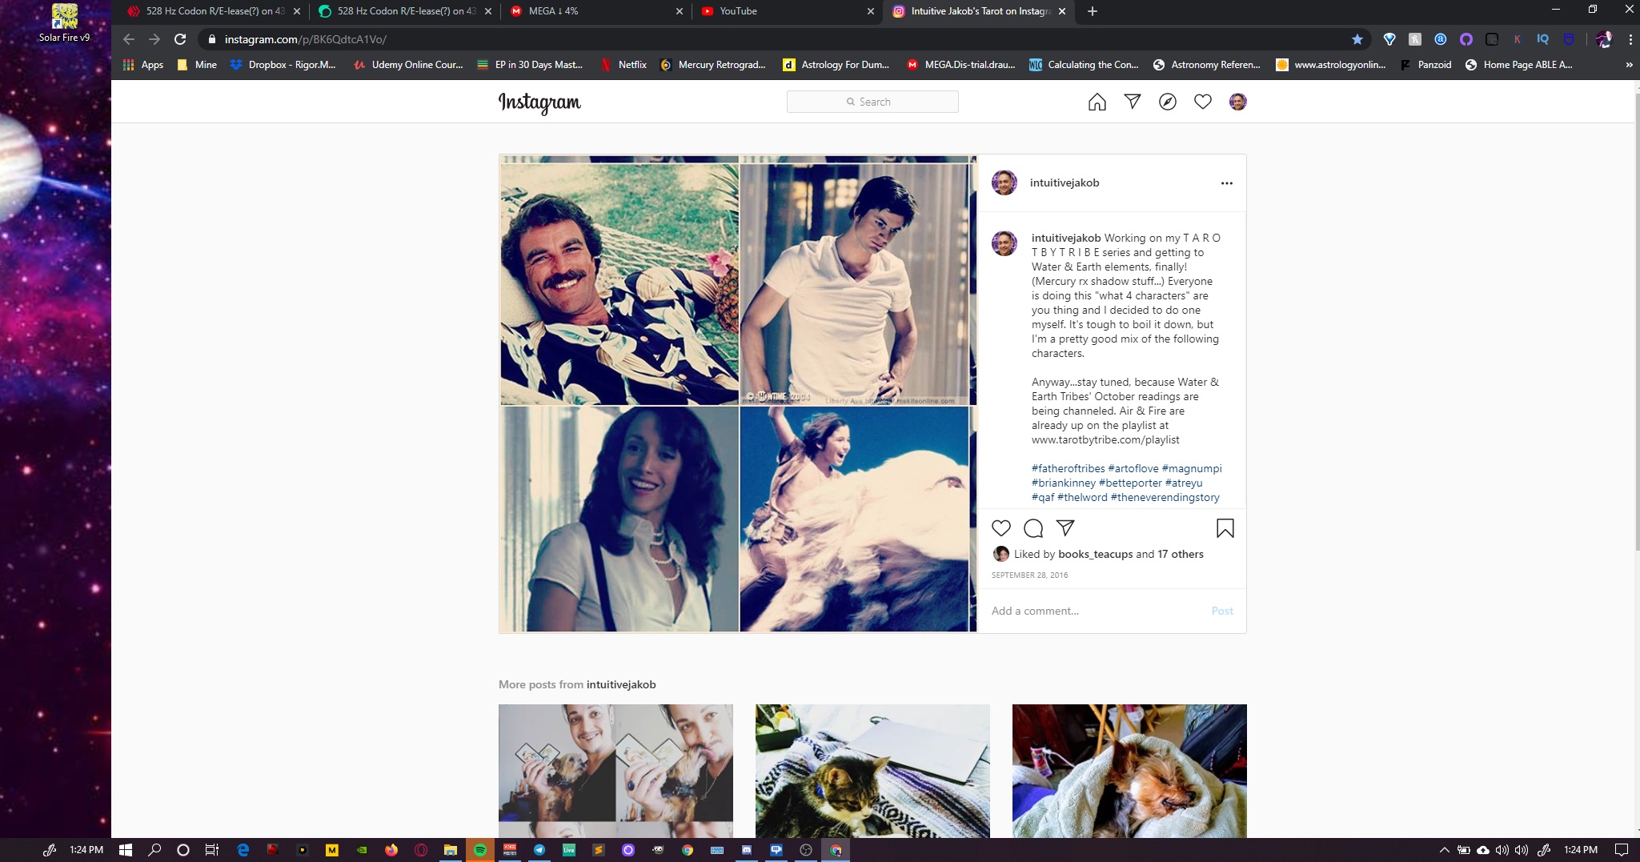
Task: Share post with paper plane icon
Action: 1065,528
